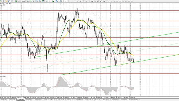This screenshot has height=101, width=179.
Task: Switch to the #SPX,Daily chart tab
Action: [x=88, y=100]
